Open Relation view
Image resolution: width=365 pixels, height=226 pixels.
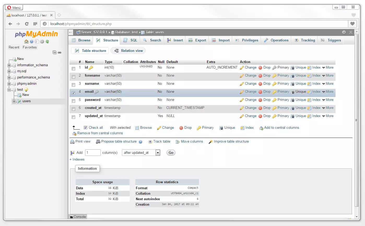pos(128,50)
